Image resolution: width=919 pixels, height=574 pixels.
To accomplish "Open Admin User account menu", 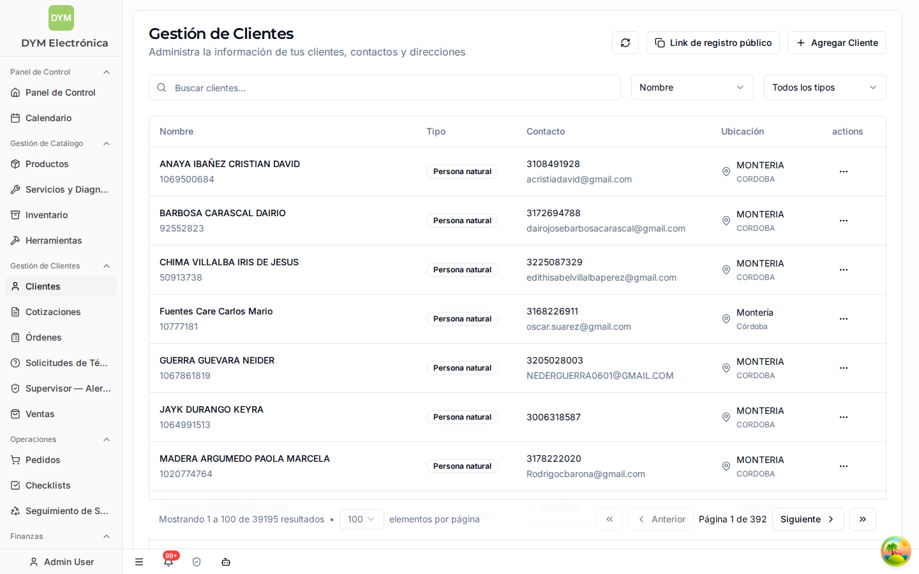I will coord(61,562).
